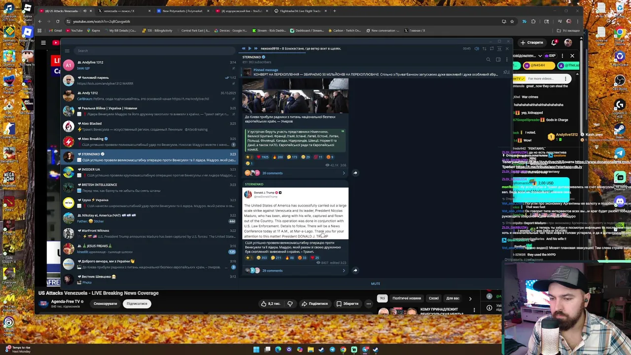Skip to previous audio track in Telegram player
The height and width of the screenshot is (355, 631).
[244, 48]
